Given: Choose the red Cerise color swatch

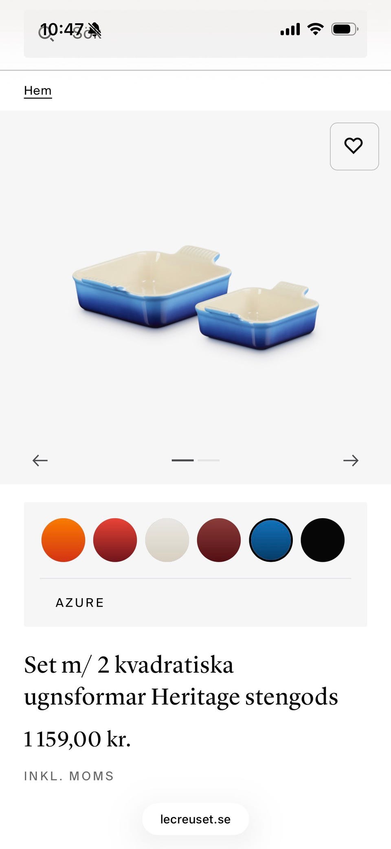Looking at the screenshot, I should (115, 540).
